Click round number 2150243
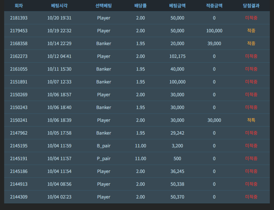Screen dimensions: 274x210 click(x=19, y=107)
